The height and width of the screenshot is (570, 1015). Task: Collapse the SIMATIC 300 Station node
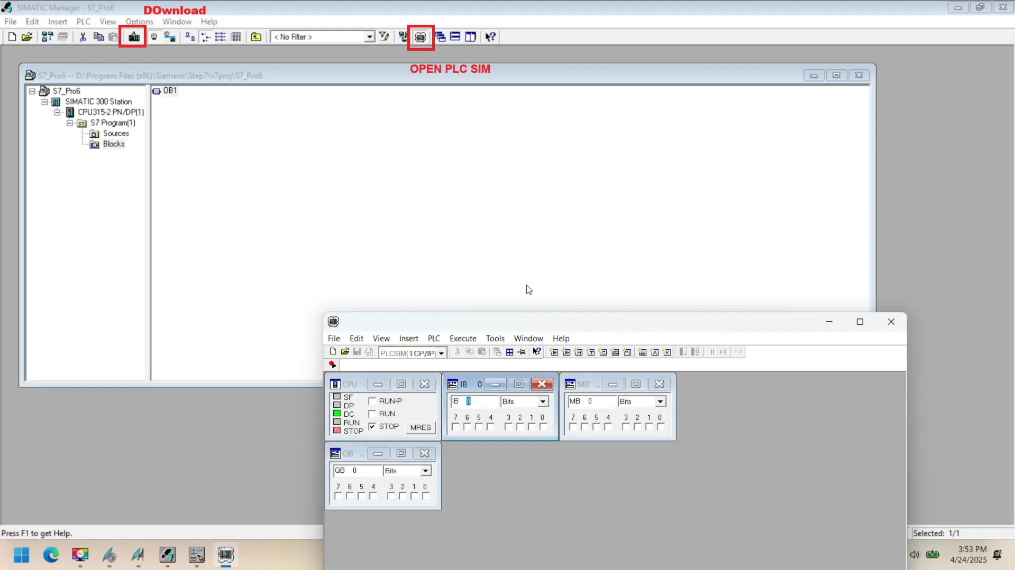(45, 101)
